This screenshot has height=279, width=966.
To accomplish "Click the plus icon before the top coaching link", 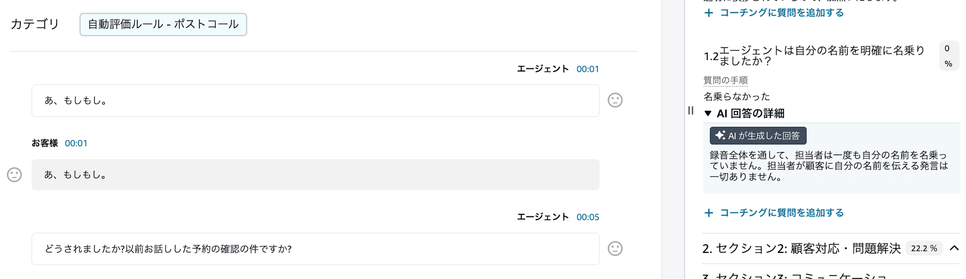I will click(708, 13).
